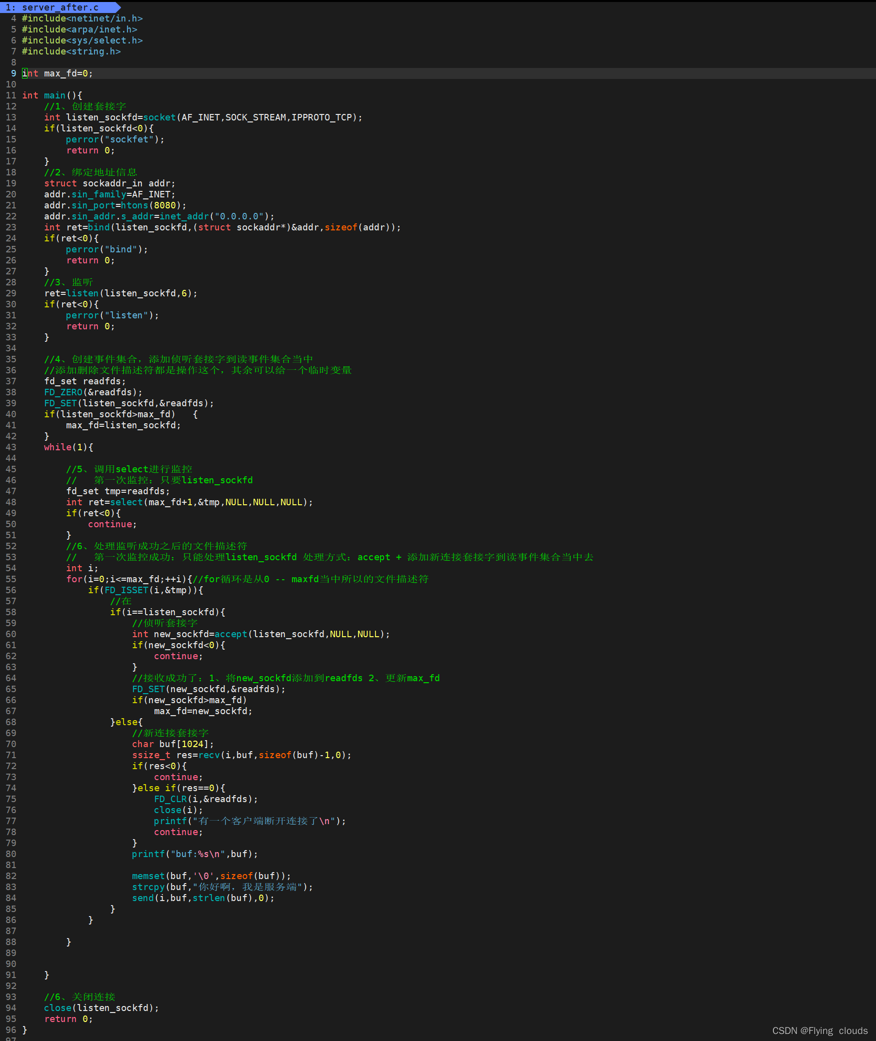
Task: Click '}else if(res==0){' line
Action: [x=178, y=788]
